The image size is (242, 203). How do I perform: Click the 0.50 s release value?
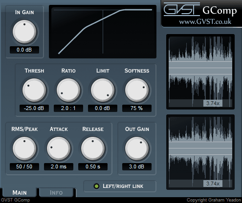click(x=93, y=166)
